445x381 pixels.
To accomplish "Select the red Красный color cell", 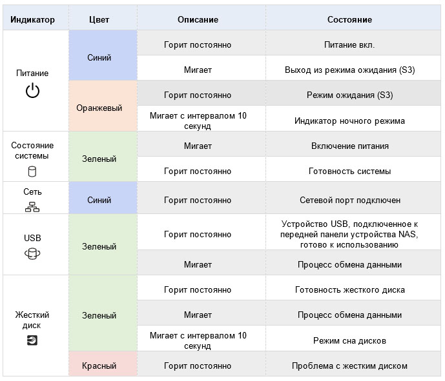I will tap(99, 366).
